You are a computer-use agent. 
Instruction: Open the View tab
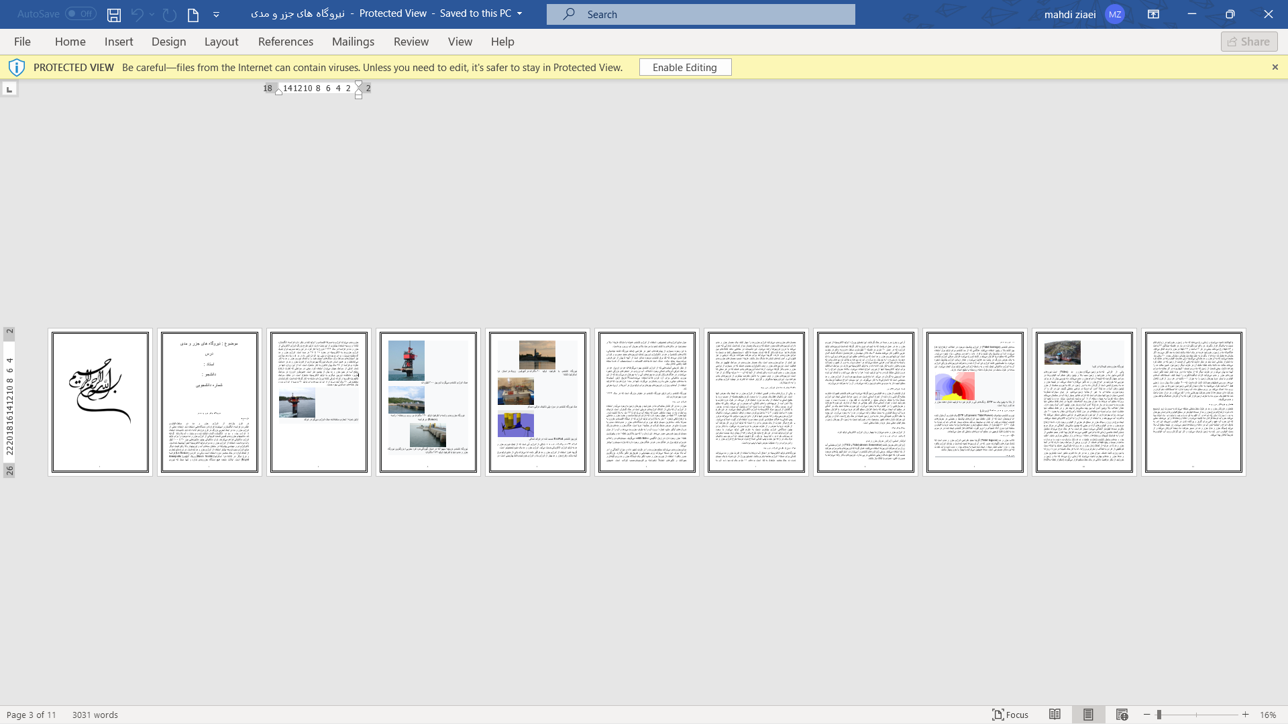pyautogui.click(x=460, y=42)
